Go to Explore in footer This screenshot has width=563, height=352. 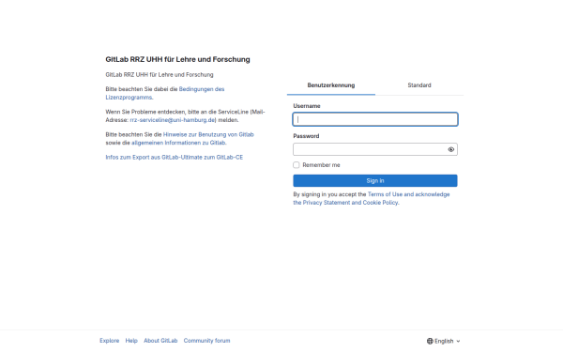[x=110, y=341]
